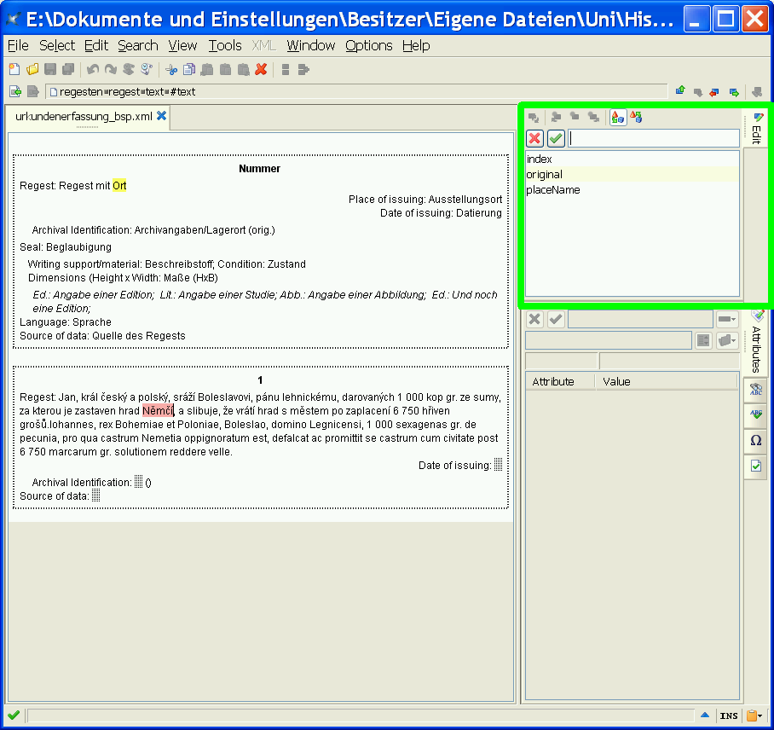Viewport: 774px width, 730px height.
Task: Click the 'Date of issuing: Datierung' line
Action: (441, 213)
